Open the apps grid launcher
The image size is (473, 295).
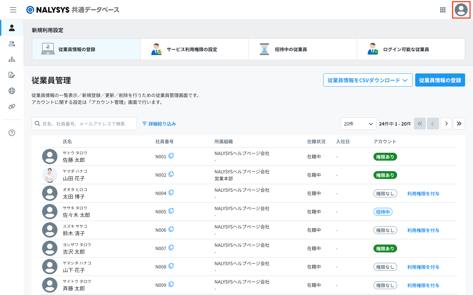443,10
